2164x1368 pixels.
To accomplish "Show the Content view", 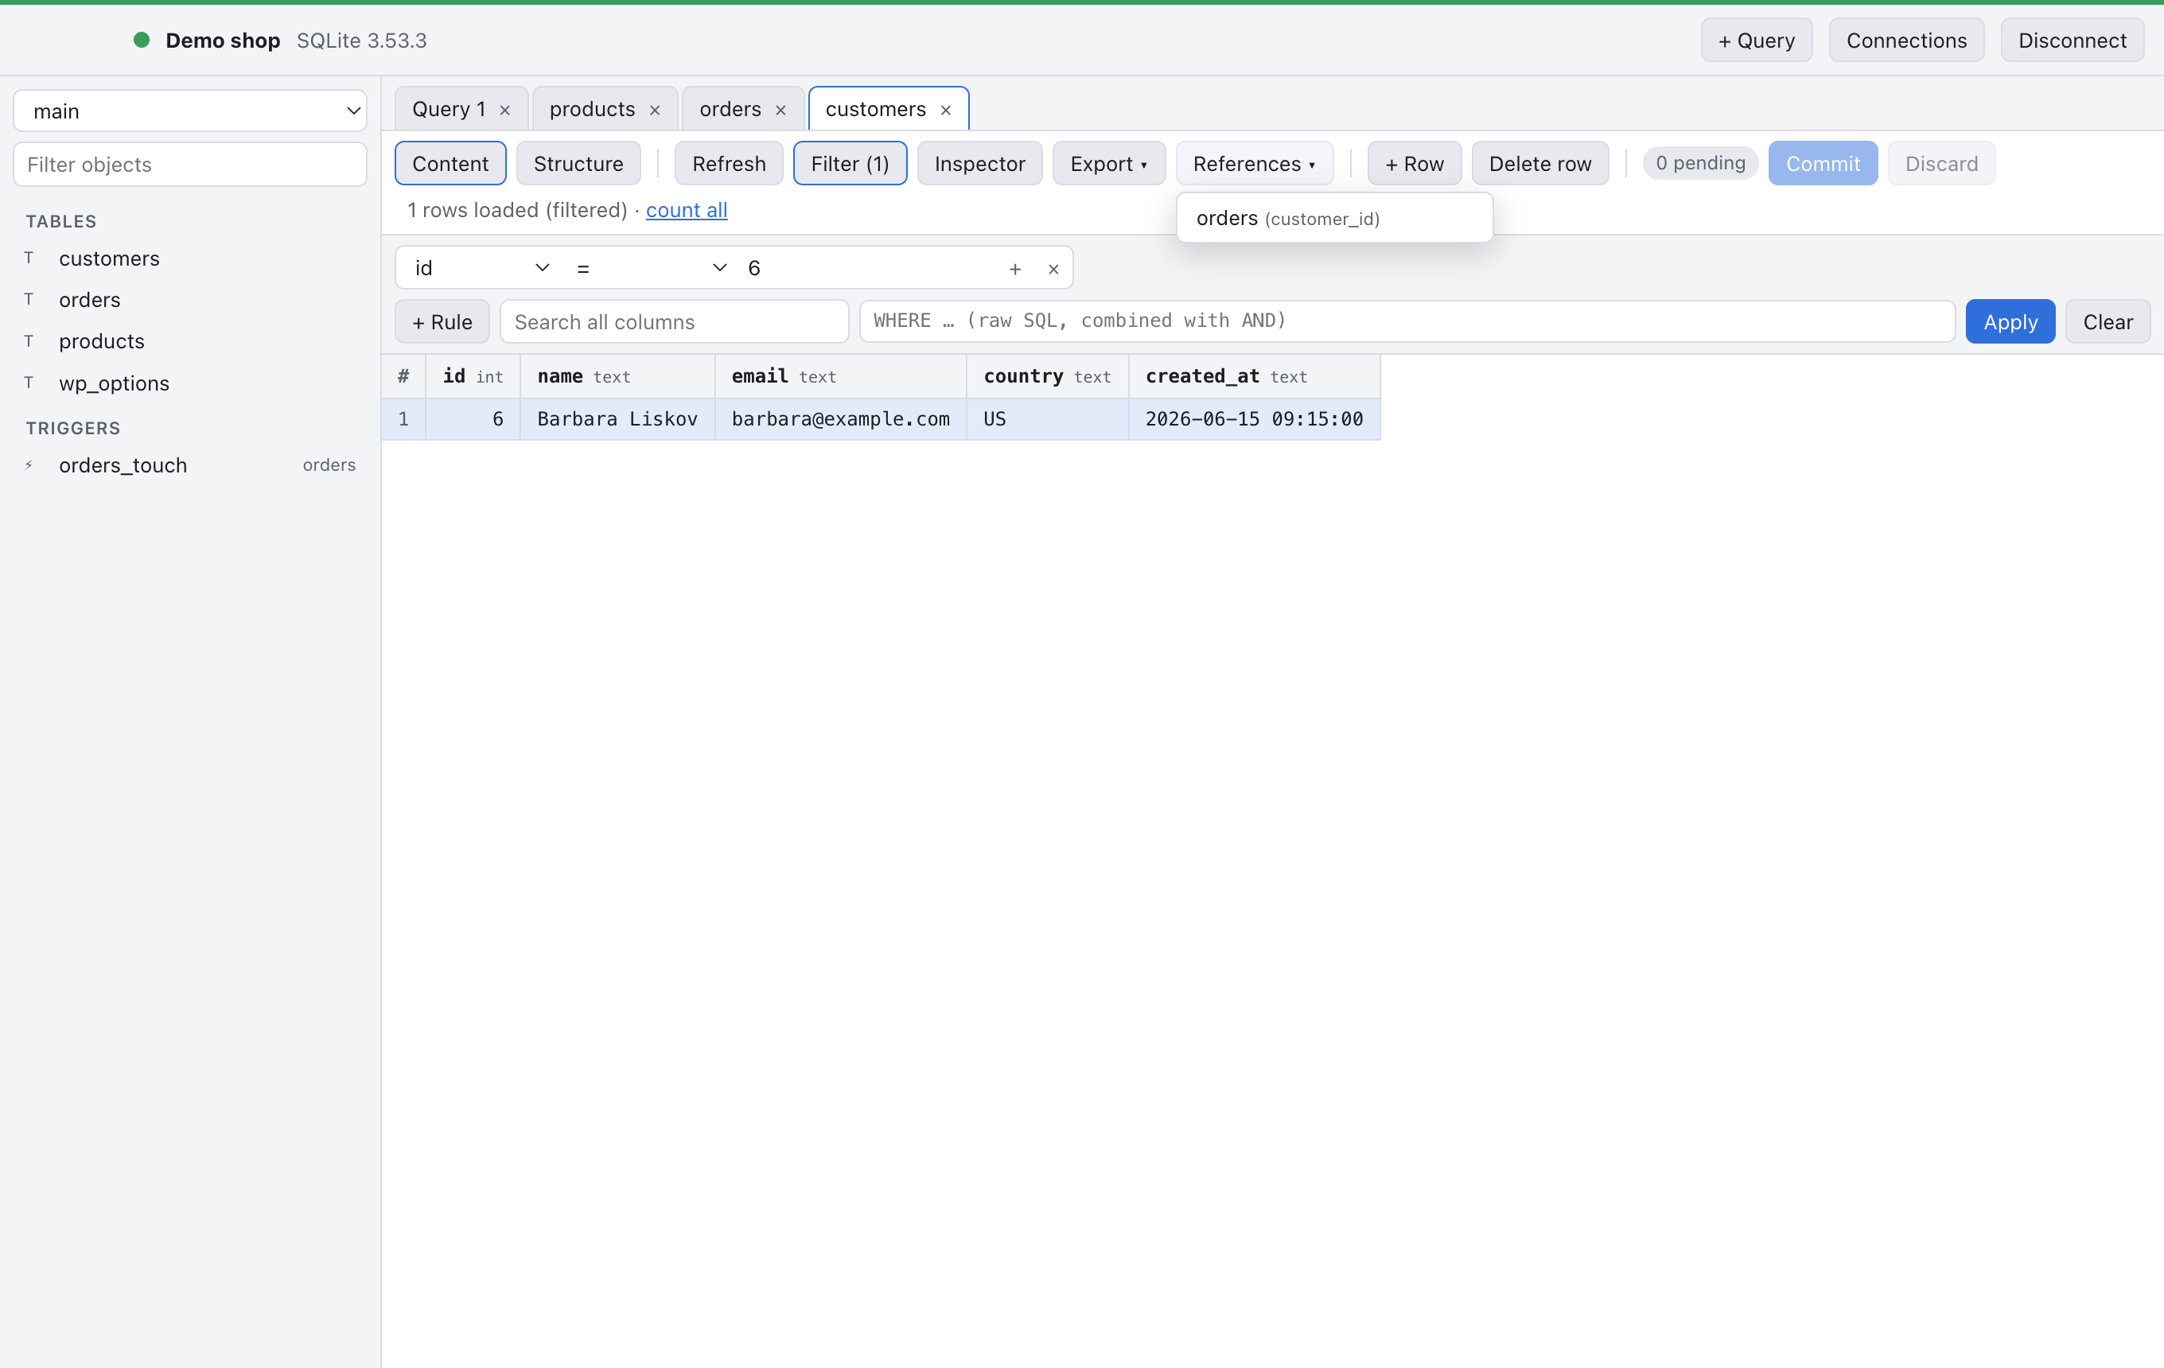I will point(450,164).
